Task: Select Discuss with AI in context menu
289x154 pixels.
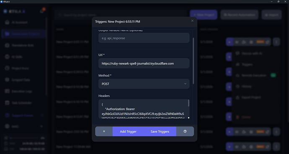Action: coord(256,53)
